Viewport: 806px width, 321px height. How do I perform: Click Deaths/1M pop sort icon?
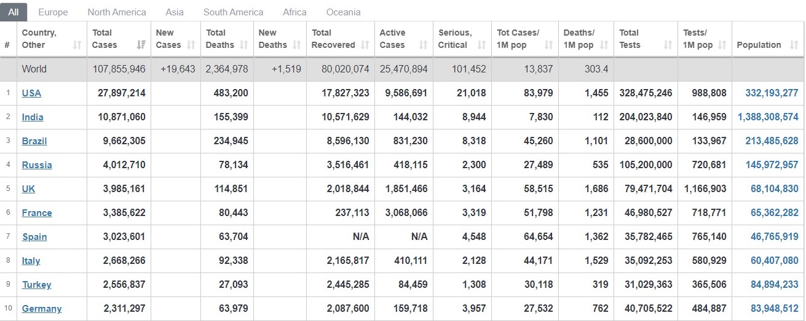tap(604, 45)
